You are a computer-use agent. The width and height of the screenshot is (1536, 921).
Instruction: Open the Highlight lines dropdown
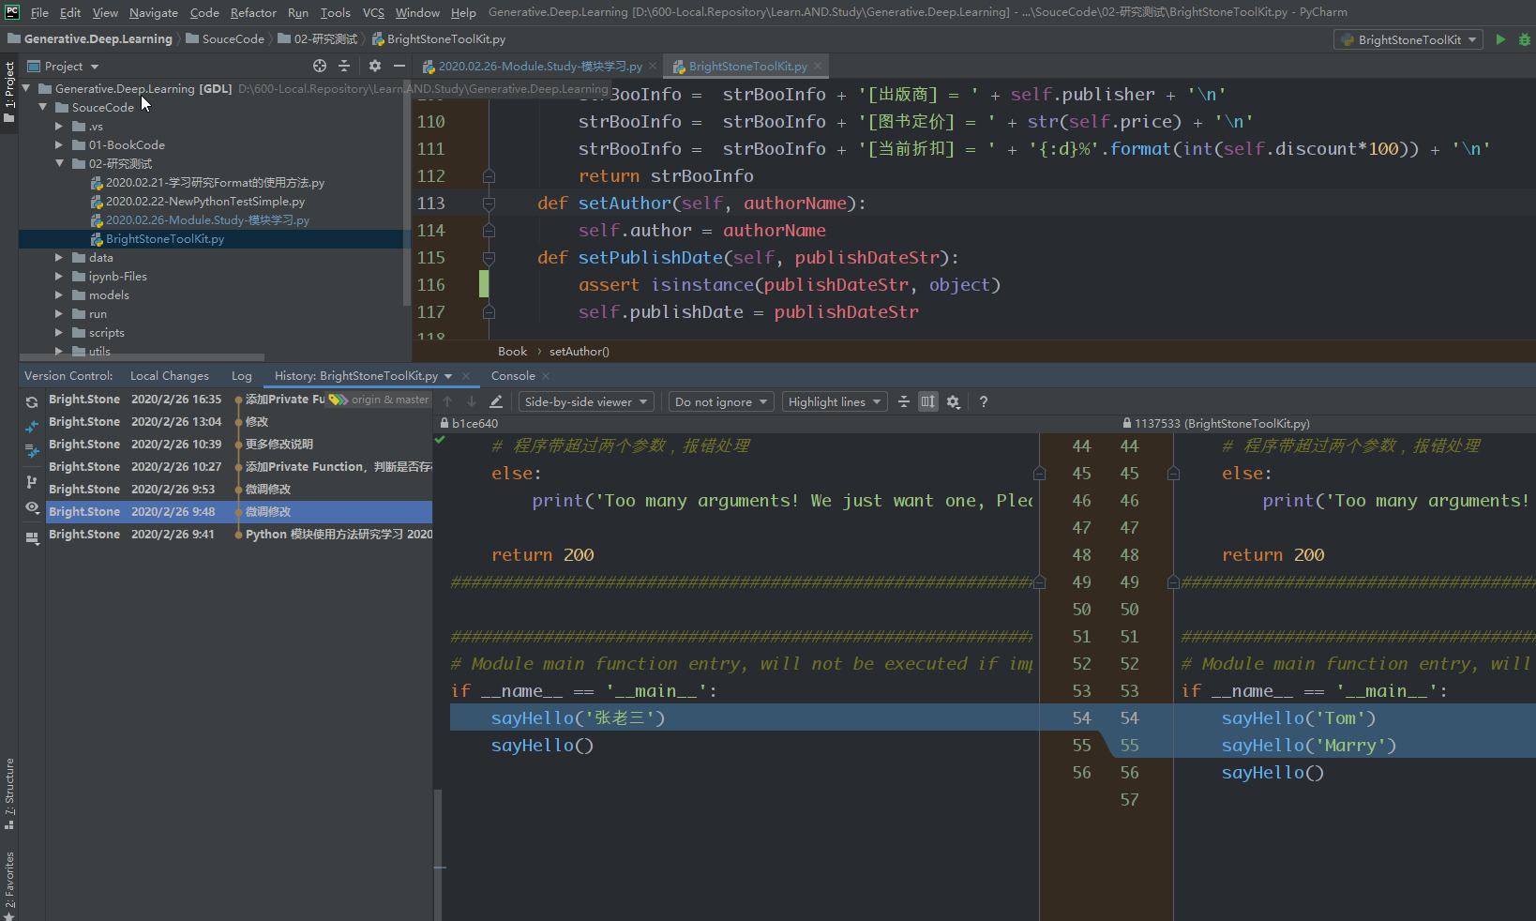coord(835,401)
